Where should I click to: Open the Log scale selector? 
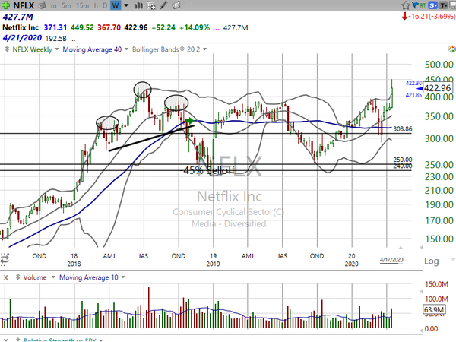pyautogui.click(x=431, y=261)
